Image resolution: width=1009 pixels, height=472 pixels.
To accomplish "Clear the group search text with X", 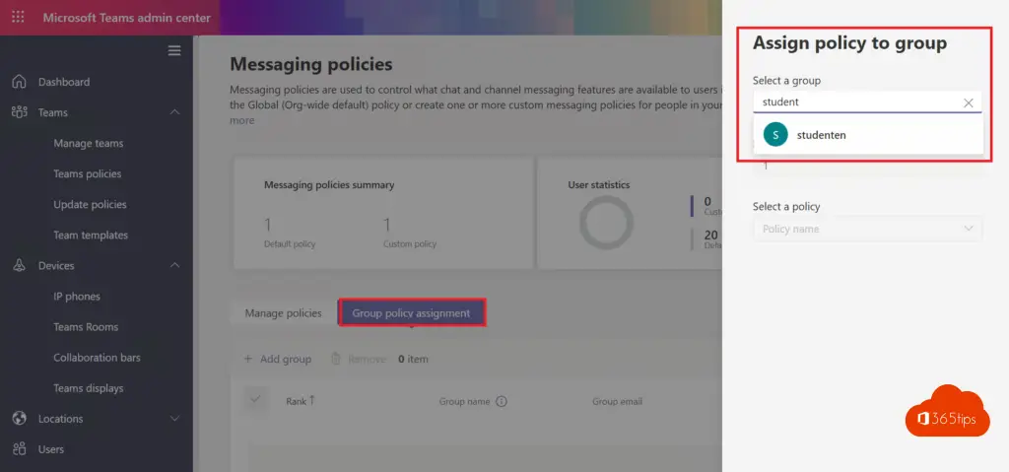I will 968,102.
